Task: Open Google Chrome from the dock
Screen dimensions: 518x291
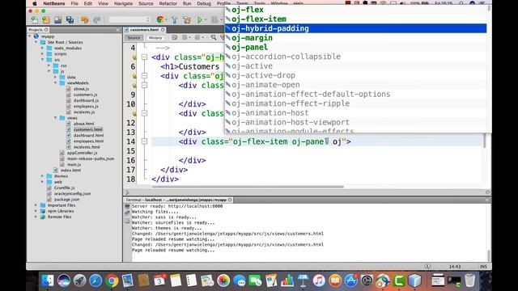Action: click(112, 280)
